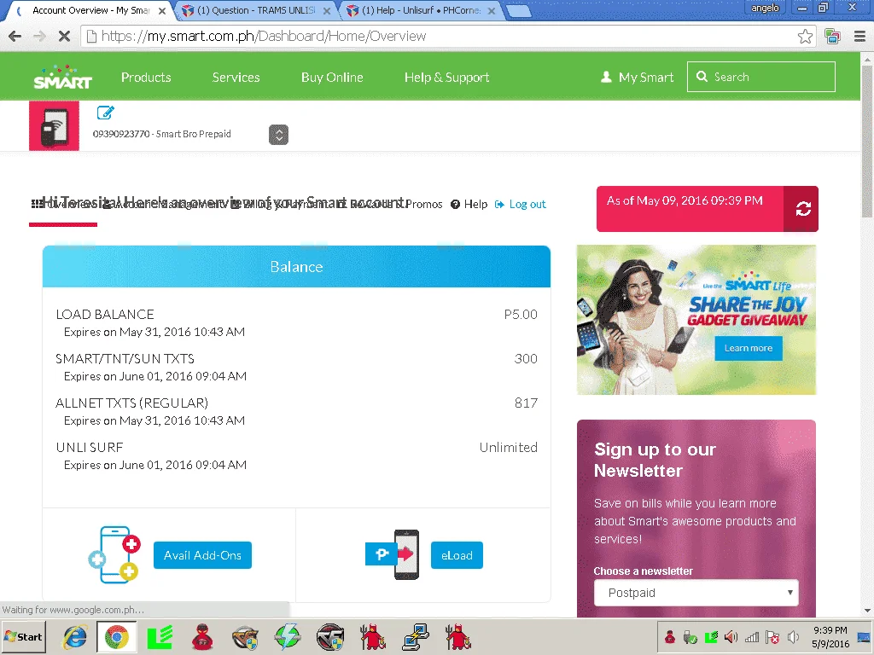
Task: Open the Services menu
Action: (x=236, y=78)
